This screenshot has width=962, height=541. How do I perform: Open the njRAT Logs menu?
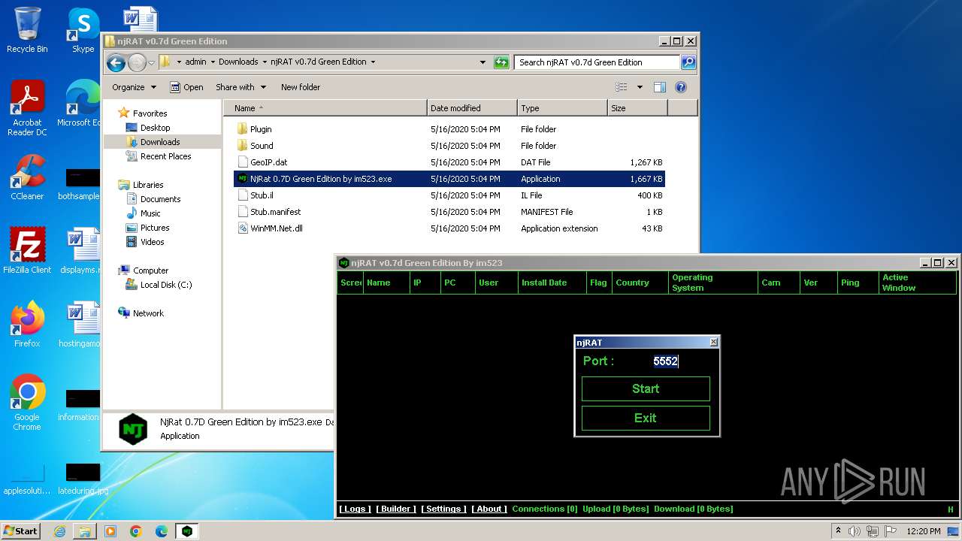click(x=355, y=509)
